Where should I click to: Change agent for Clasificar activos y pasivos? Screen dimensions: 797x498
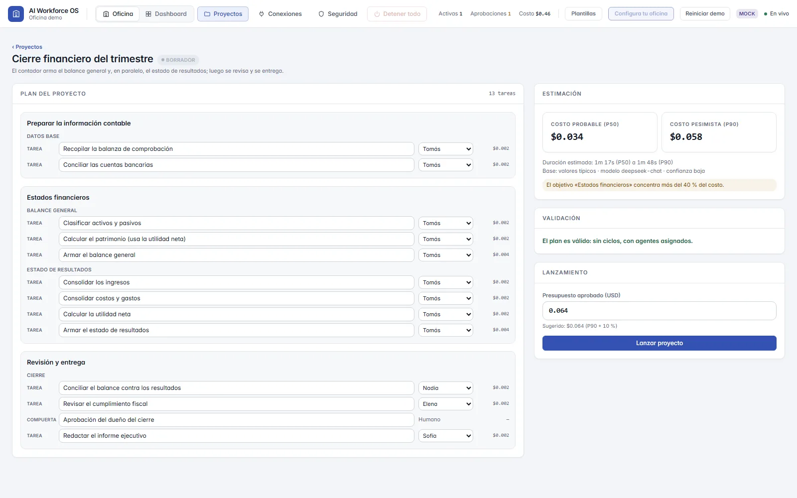click(445, 223)
